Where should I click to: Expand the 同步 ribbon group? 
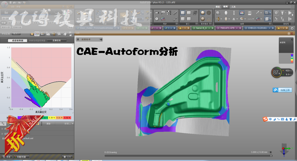pyautogui.click(x=177, y=24)
